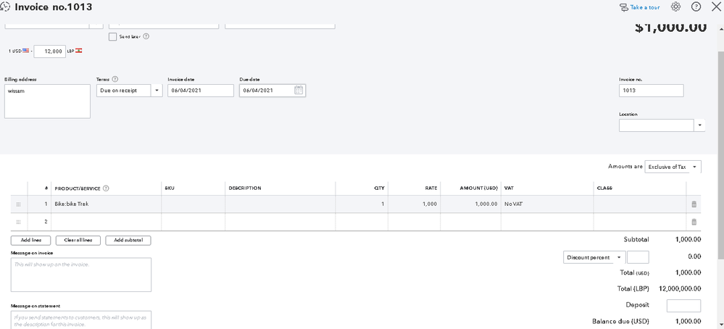Change the Amounts are tax setting
Screen dimensions: 724x329
[x=673, y=167]
